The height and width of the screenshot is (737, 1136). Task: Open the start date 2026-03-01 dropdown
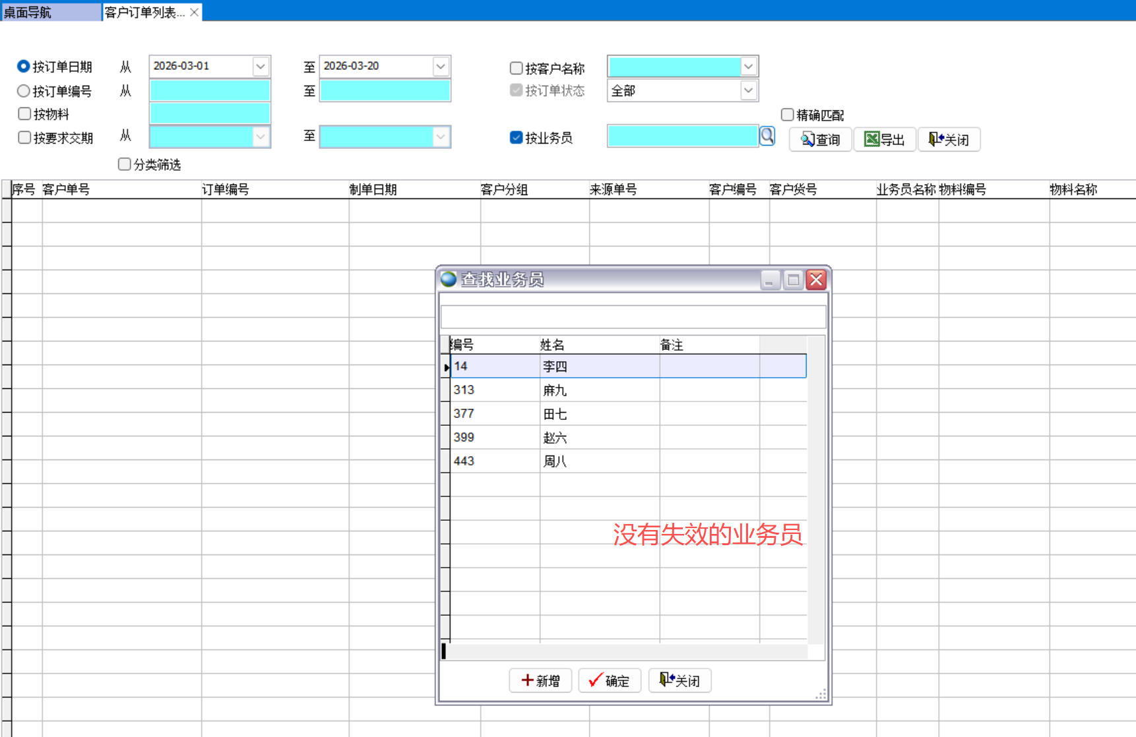point(261,67)
